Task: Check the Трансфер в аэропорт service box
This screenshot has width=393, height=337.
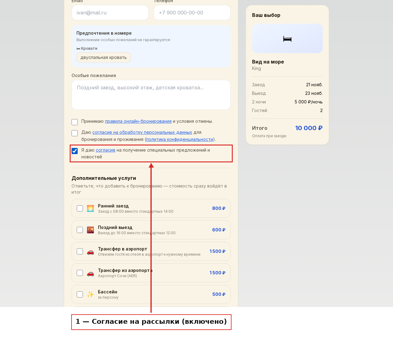Action: (80, 251)
